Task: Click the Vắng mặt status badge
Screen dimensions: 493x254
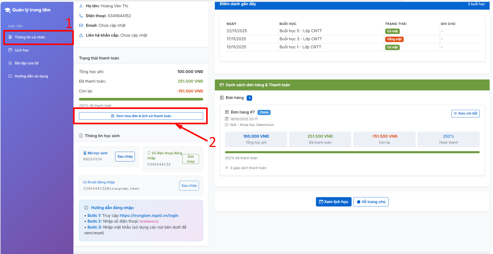Action: pos(394,39)
